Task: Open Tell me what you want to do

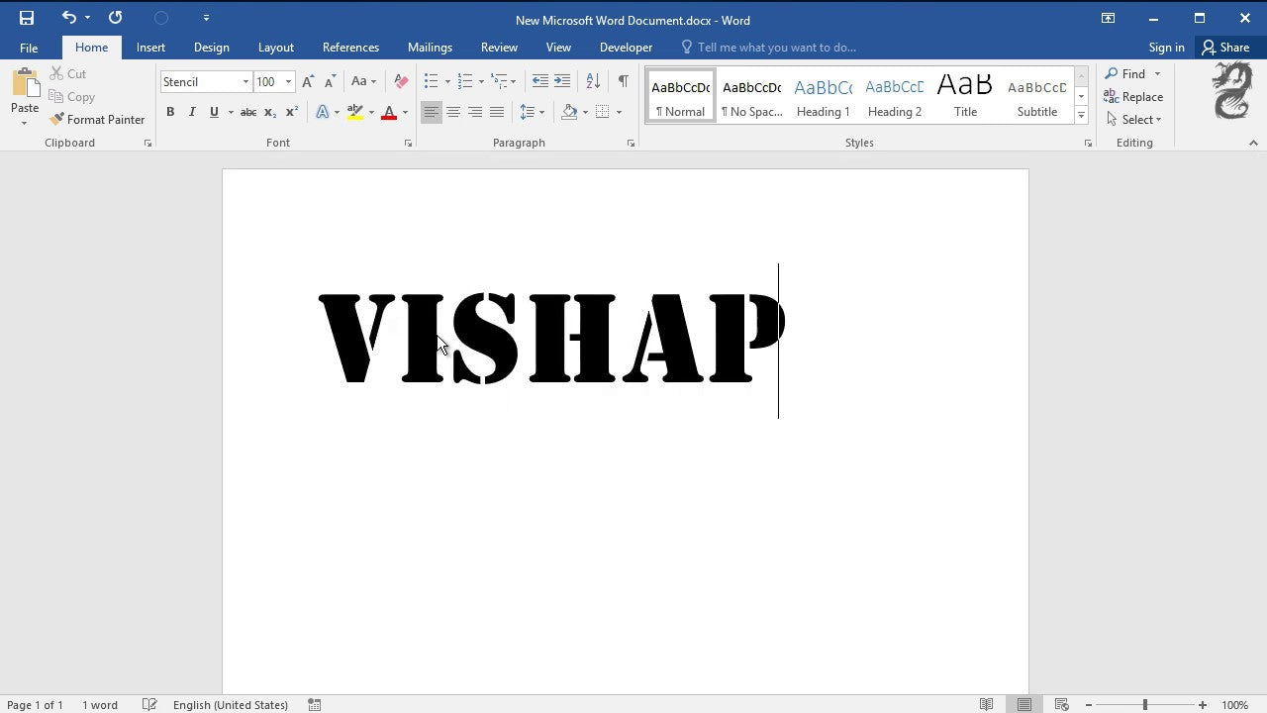Action: point(776,47)
